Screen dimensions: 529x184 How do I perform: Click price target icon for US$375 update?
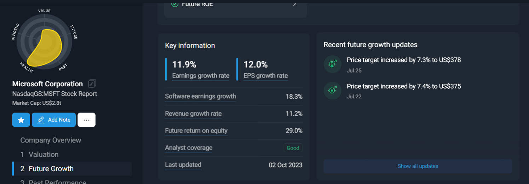333,90
